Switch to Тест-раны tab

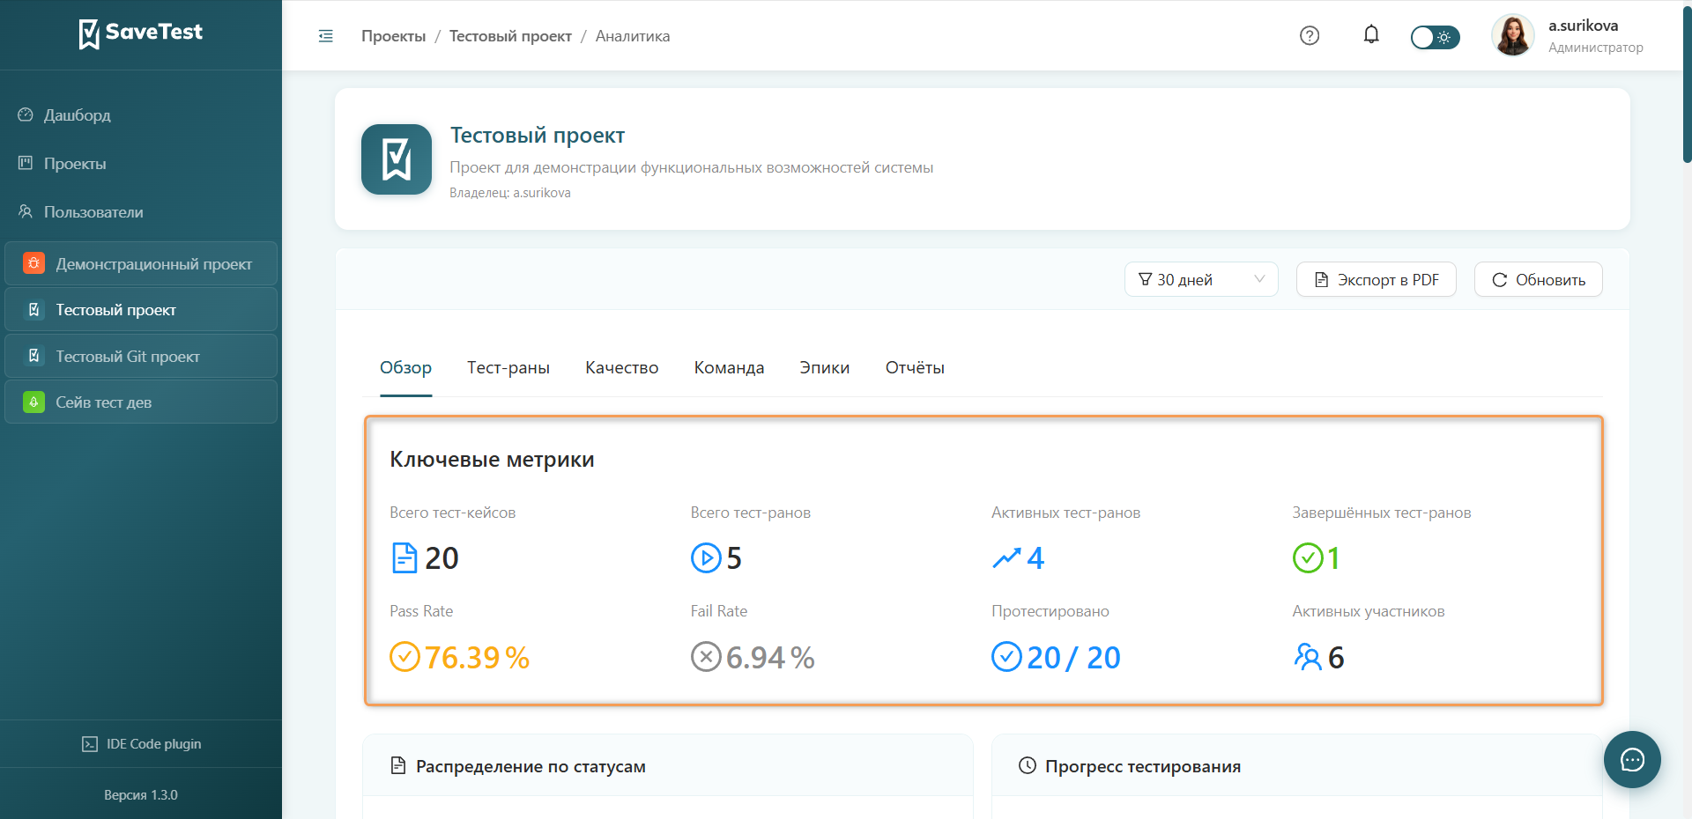pyautogui.click(x=508, y=367)
